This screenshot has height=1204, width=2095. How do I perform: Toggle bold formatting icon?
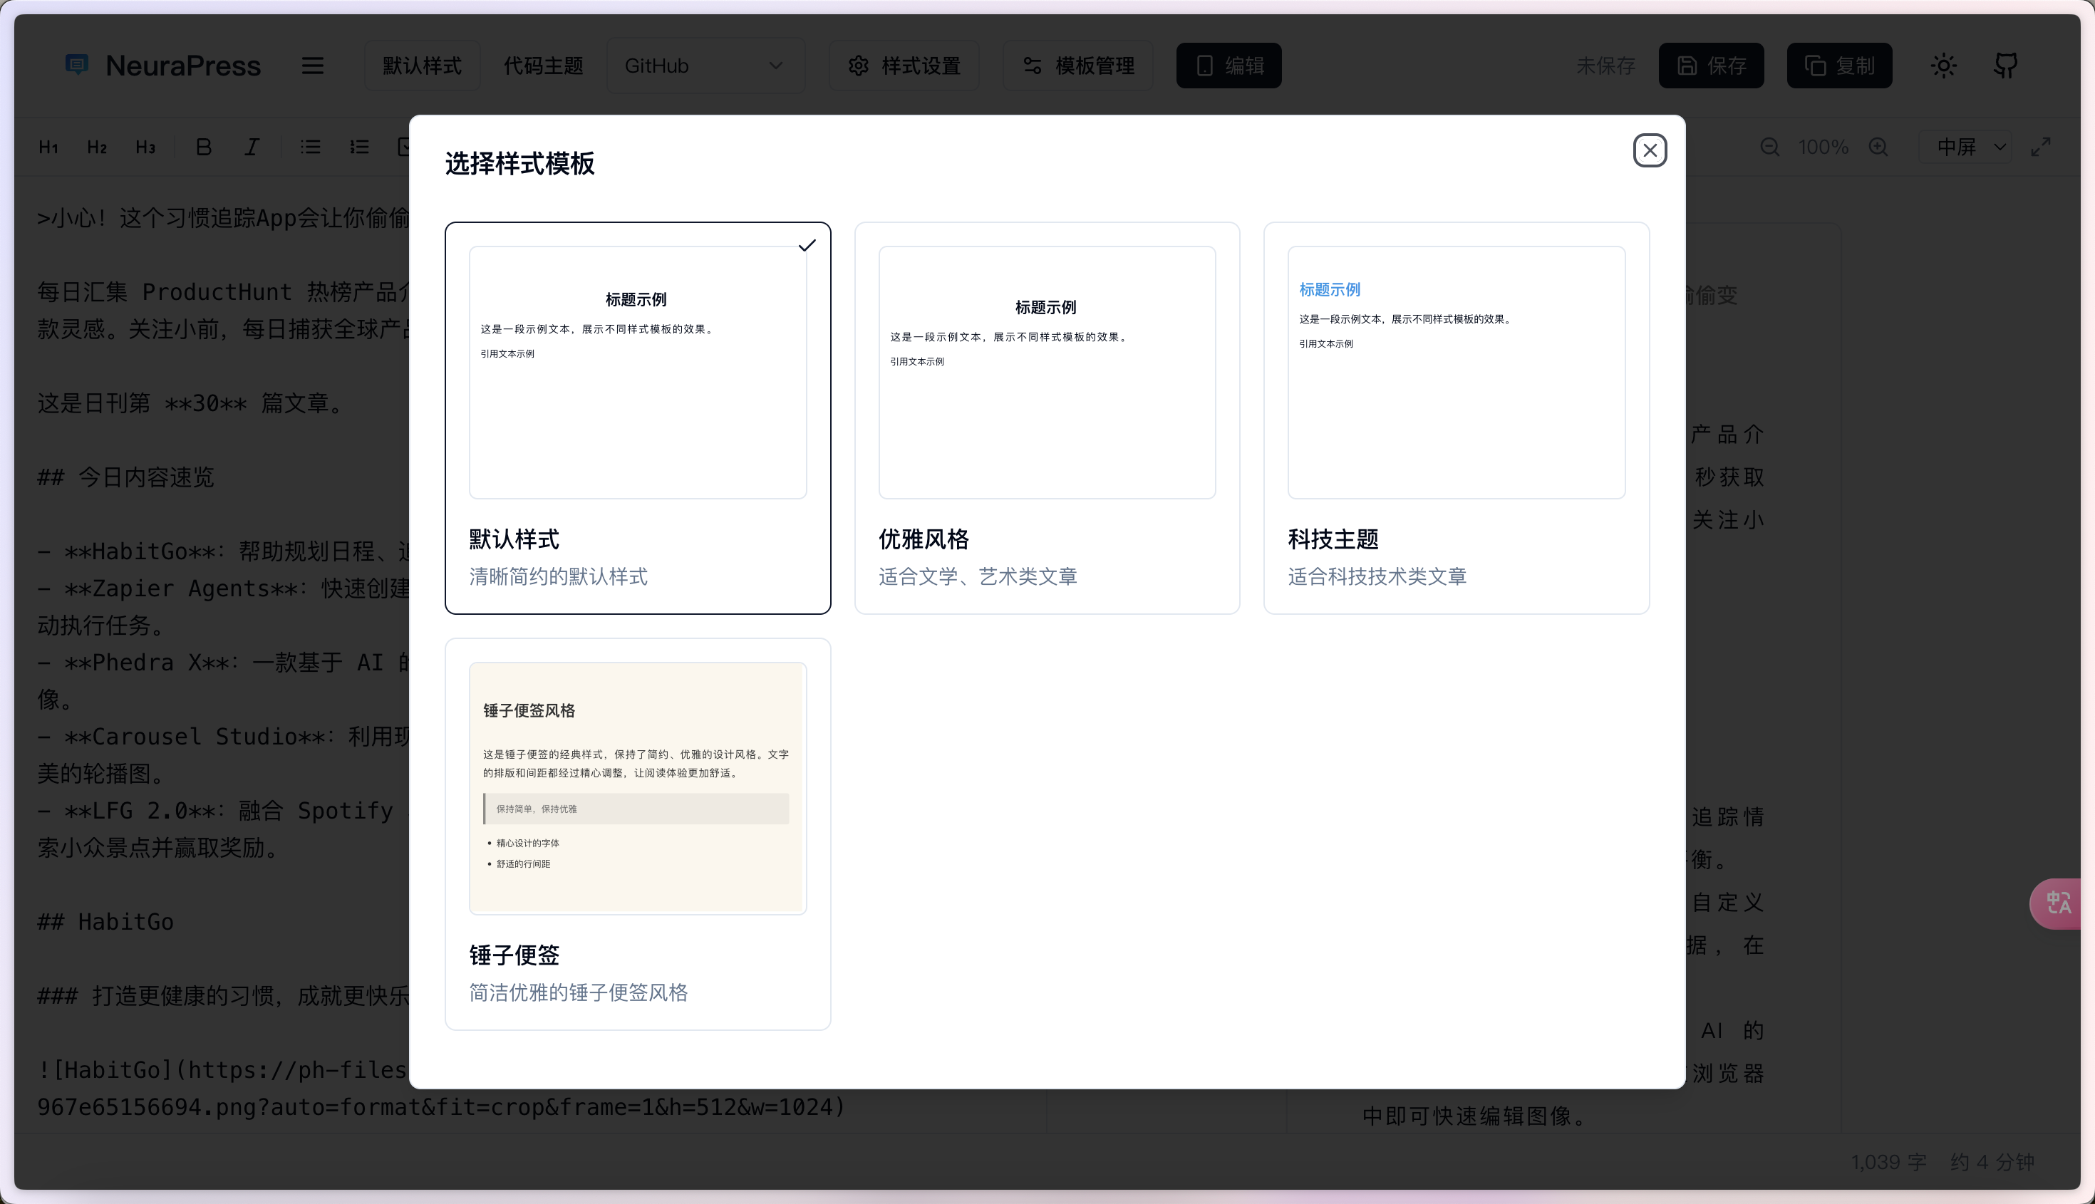tap(204, 147)
